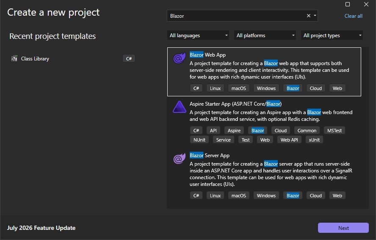Click the July 2026 Feature Update label

point(41,228)
